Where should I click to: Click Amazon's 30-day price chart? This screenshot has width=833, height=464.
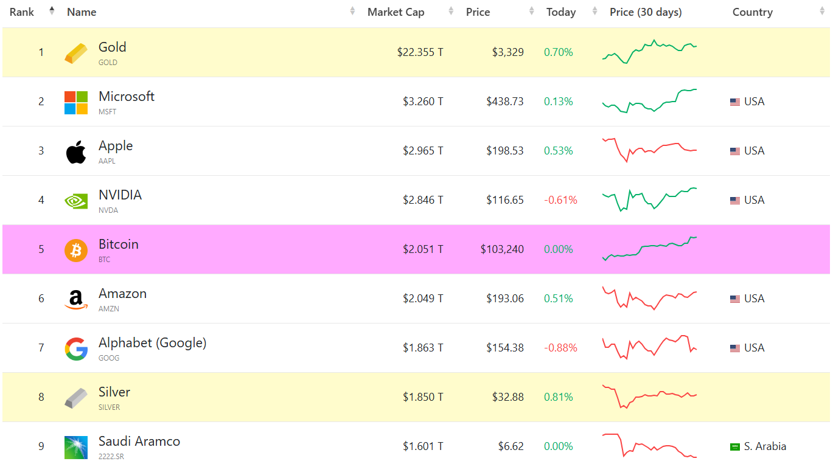point(649,298)
